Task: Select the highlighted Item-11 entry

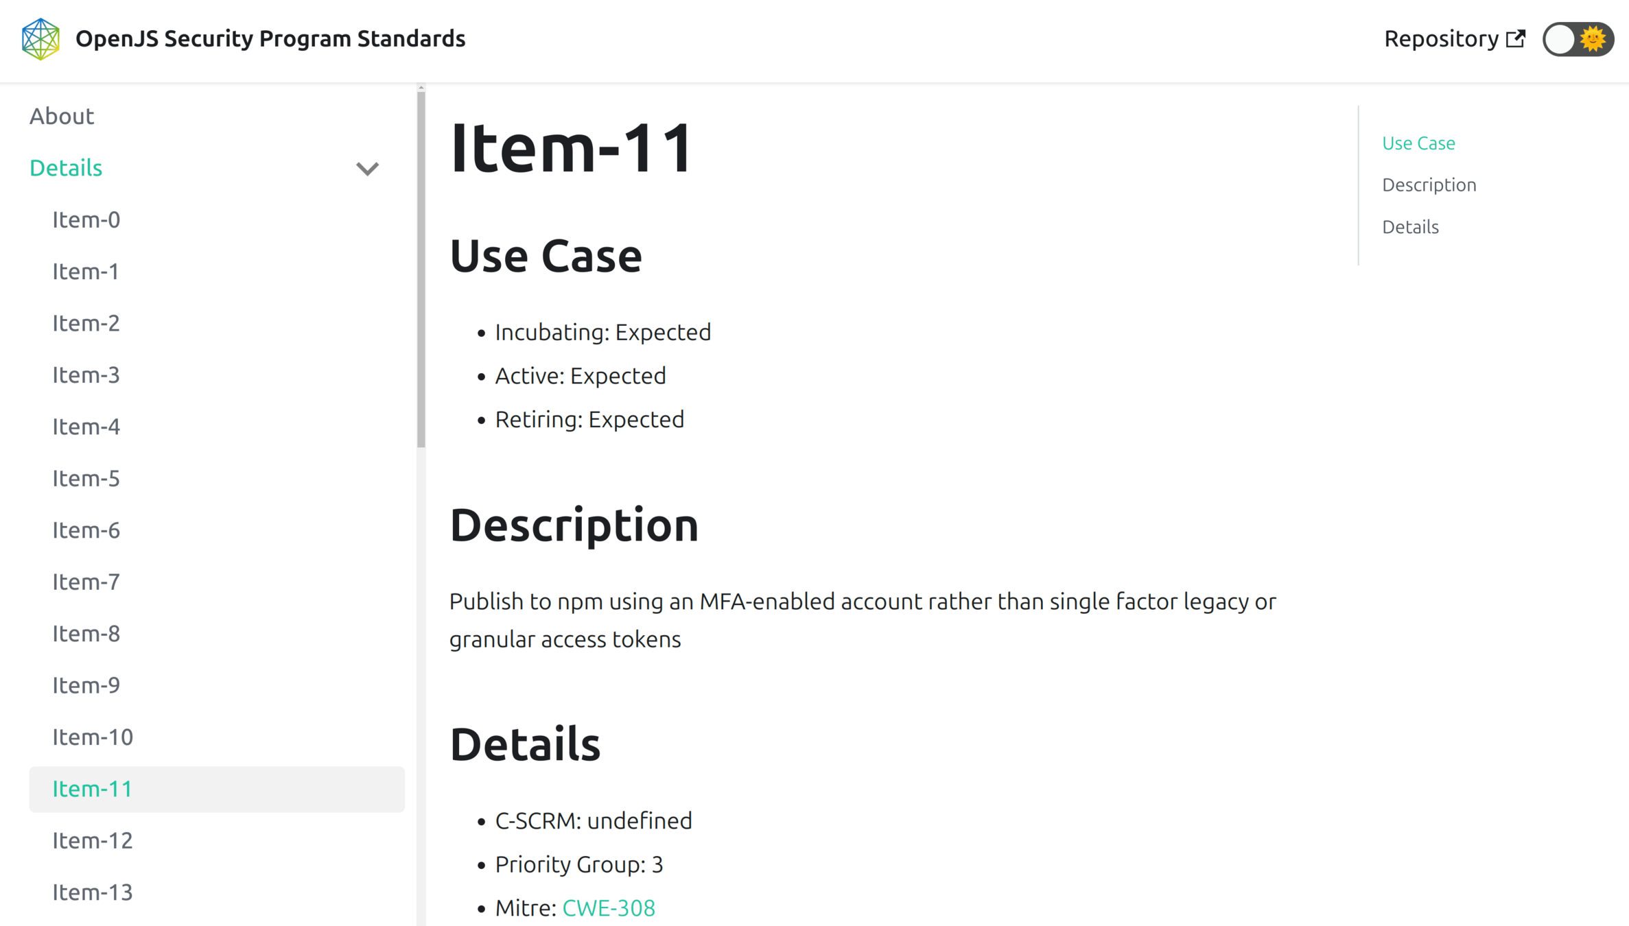Action: click(93, 790)
